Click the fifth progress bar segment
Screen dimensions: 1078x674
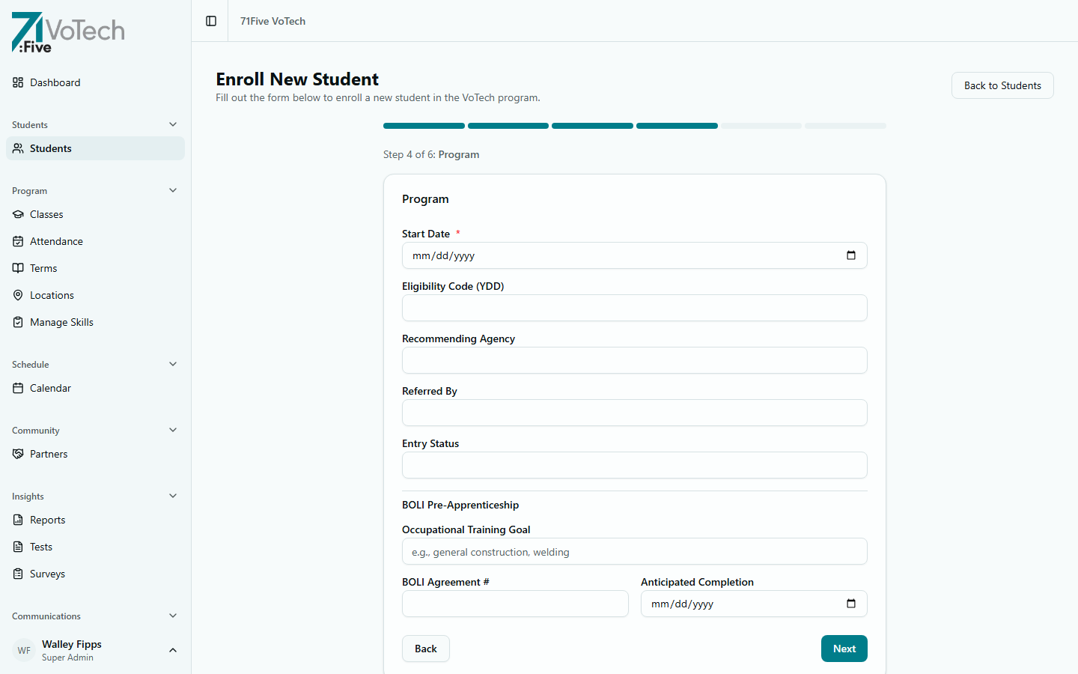[x=761, y=126]
